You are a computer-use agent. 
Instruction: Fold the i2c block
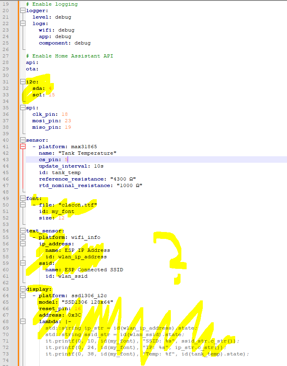point(23,82)
